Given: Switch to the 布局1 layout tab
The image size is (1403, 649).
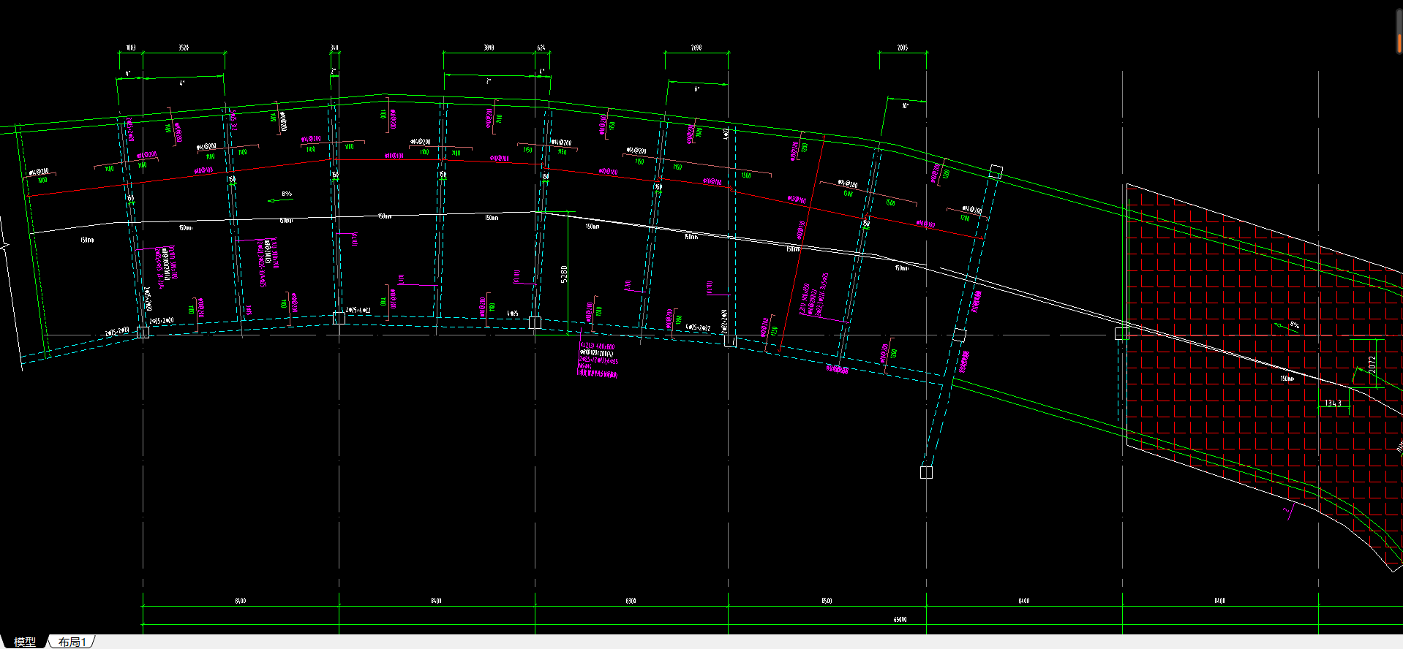Looking at the screenshot, I should tap(72, 642).
